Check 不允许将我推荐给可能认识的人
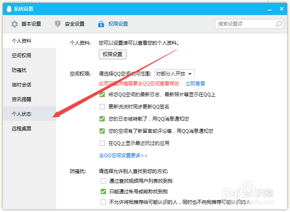290x212 pixels. coord(104,202)
